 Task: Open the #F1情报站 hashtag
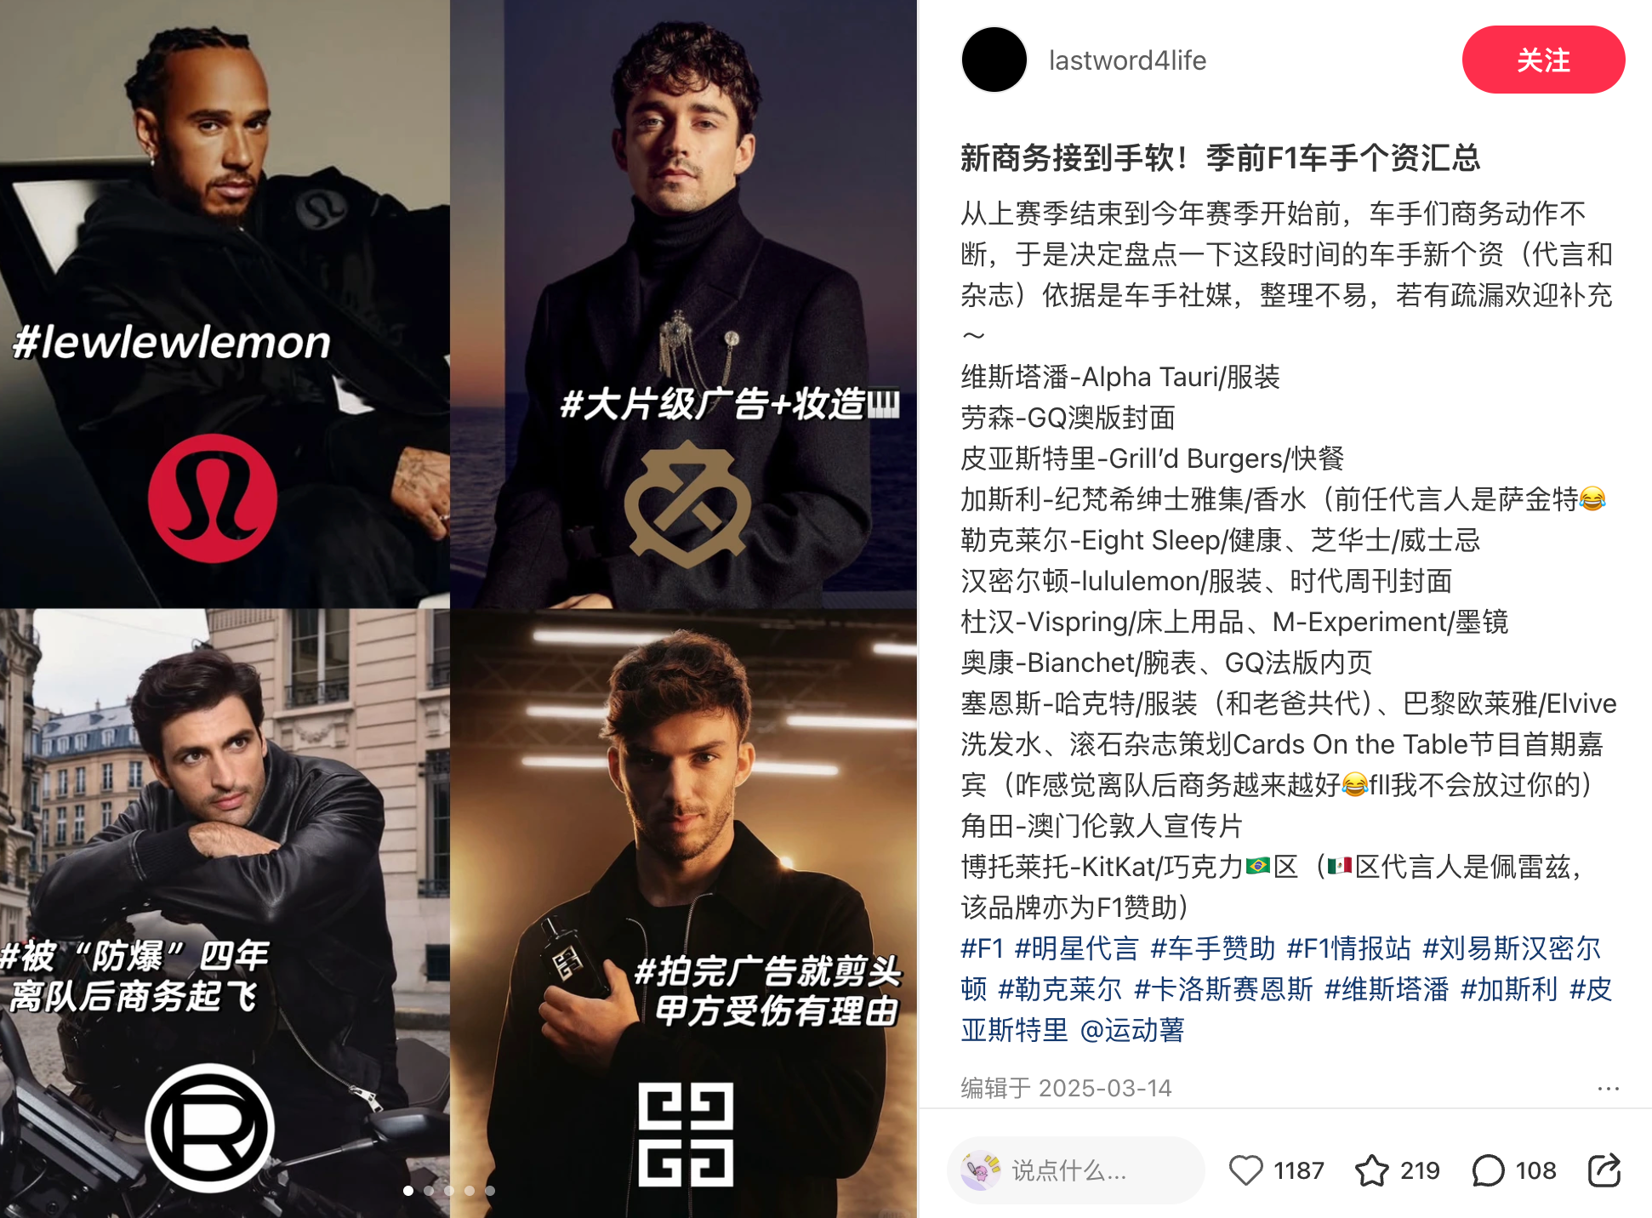pos(1348,948)
